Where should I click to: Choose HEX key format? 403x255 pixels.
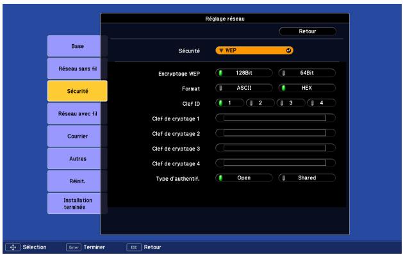coord(307,88)
